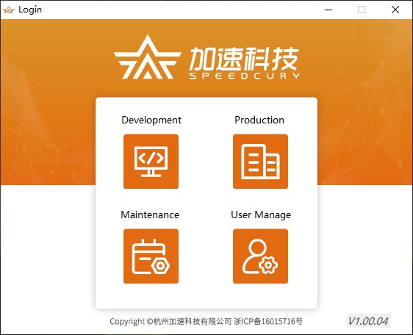Click the Login title text
Image resolution: width=413 pixels, height=335 pixels.
pyautogui.click(x=30, y=10)
